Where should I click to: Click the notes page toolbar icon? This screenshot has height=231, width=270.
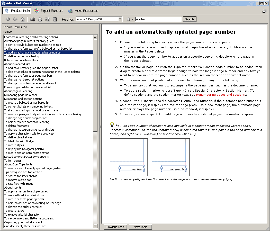[55, 19]
